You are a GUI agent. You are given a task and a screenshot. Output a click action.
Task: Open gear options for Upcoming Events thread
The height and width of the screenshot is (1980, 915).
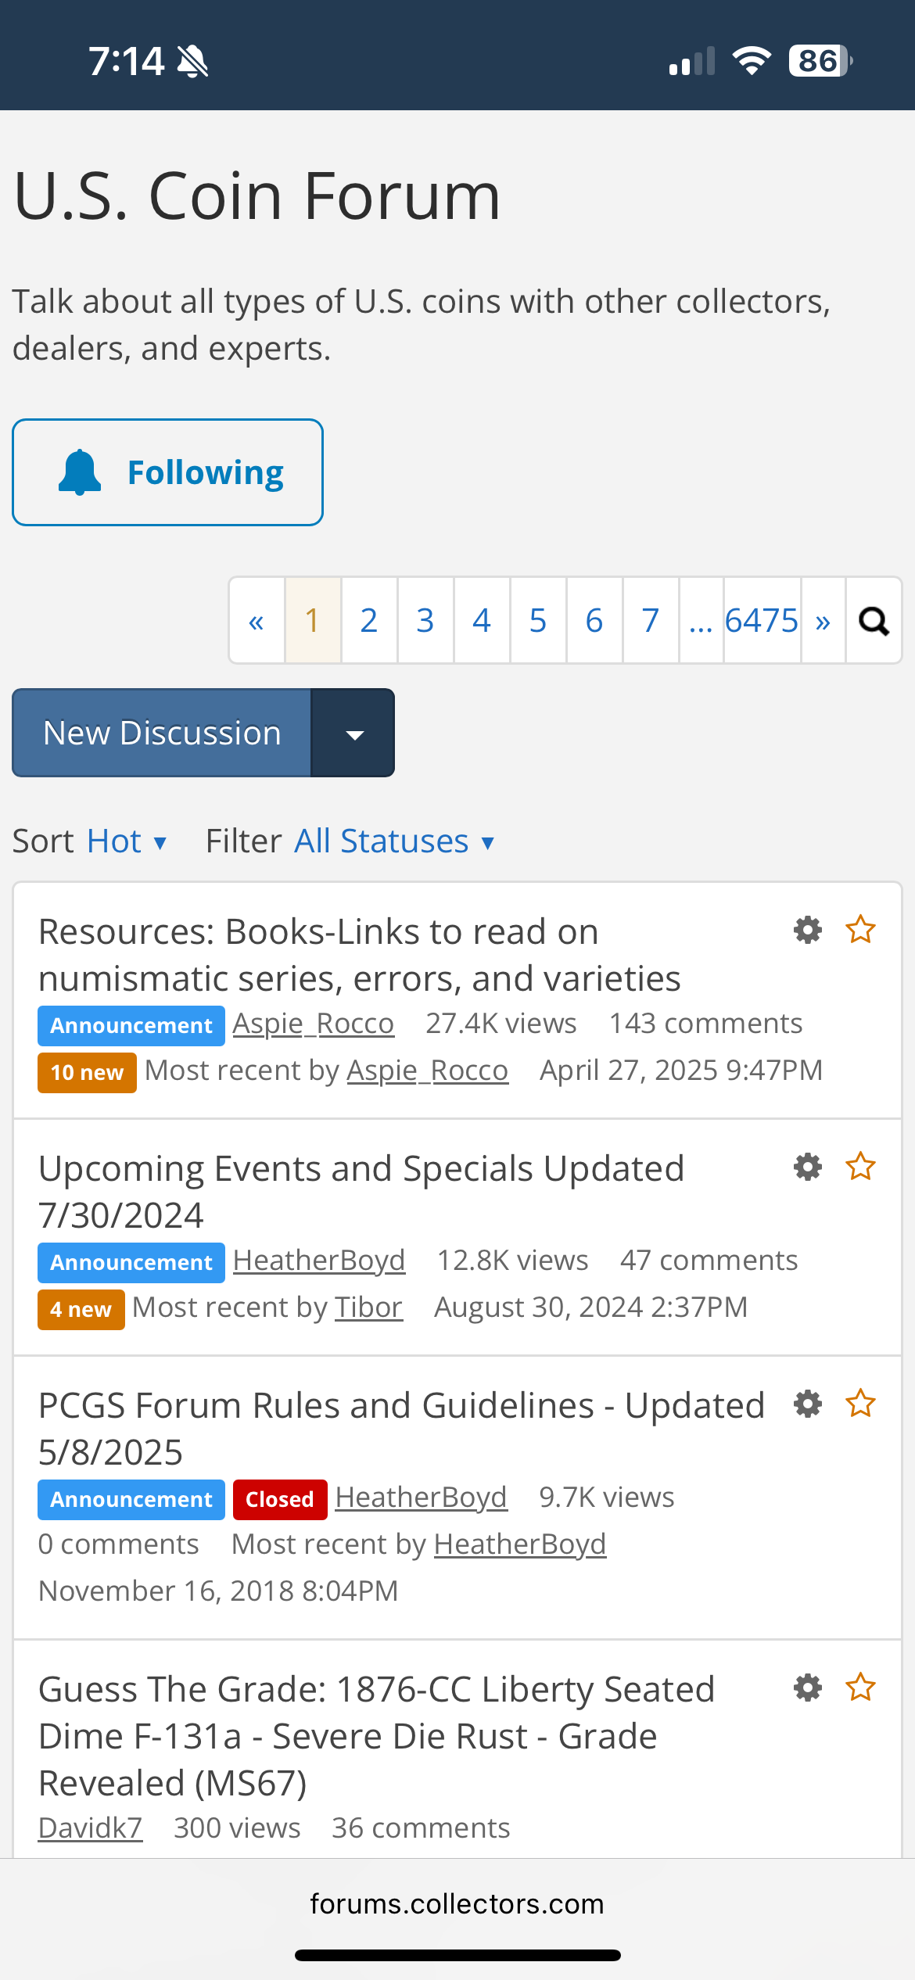click(808, 1167)
